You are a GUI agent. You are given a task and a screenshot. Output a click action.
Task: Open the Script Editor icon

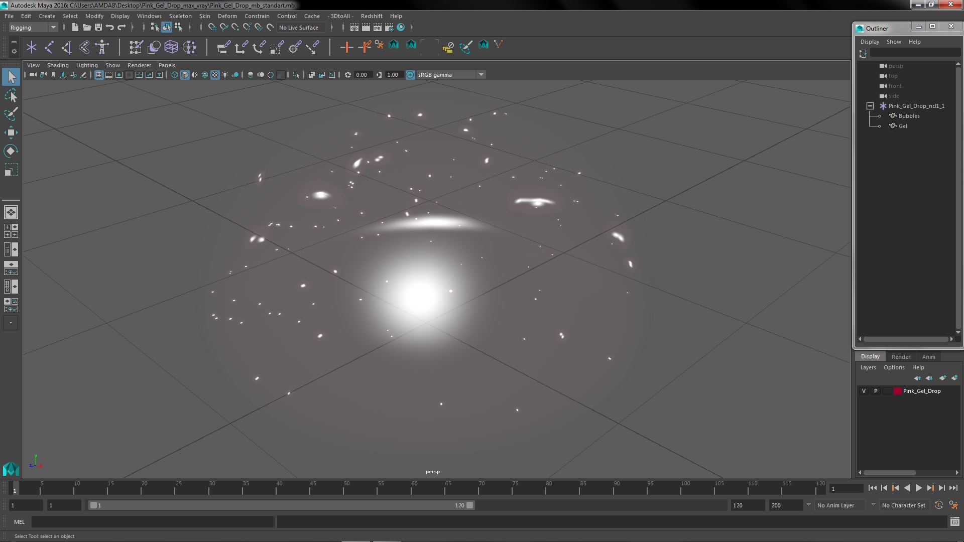click(954, 522)
